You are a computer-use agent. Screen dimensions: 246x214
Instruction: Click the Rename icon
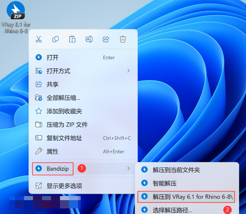click(89, 39)
